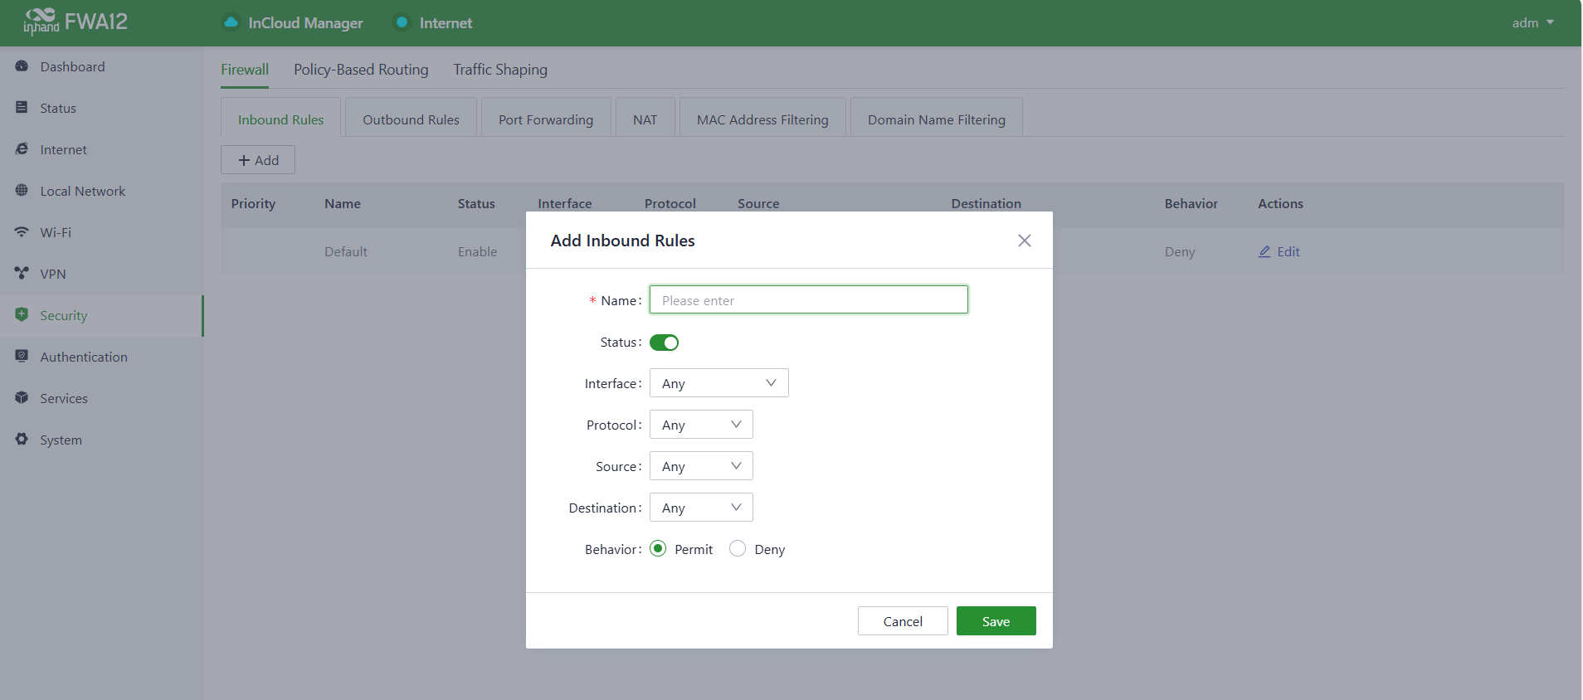This screenshot has width=1583, height=700.
Task: Click the InHand FWA12 logo
Action: click(75, 22)
